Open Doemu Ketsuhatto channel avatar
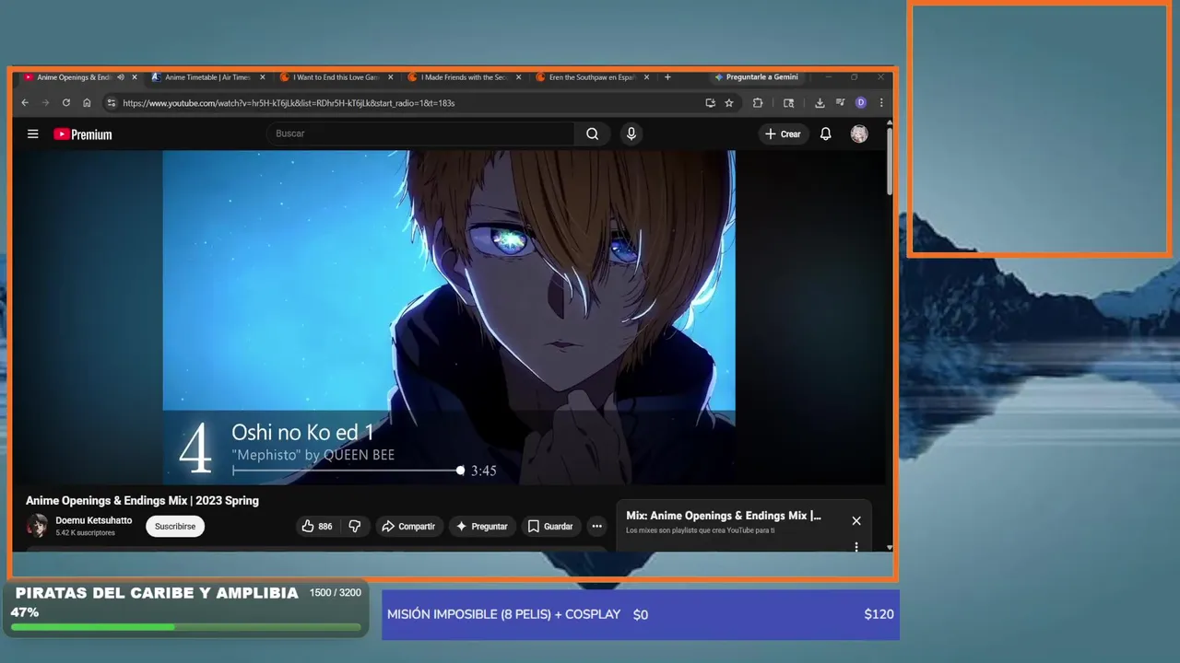The image size is (1180, 663). tap(37, 526)
